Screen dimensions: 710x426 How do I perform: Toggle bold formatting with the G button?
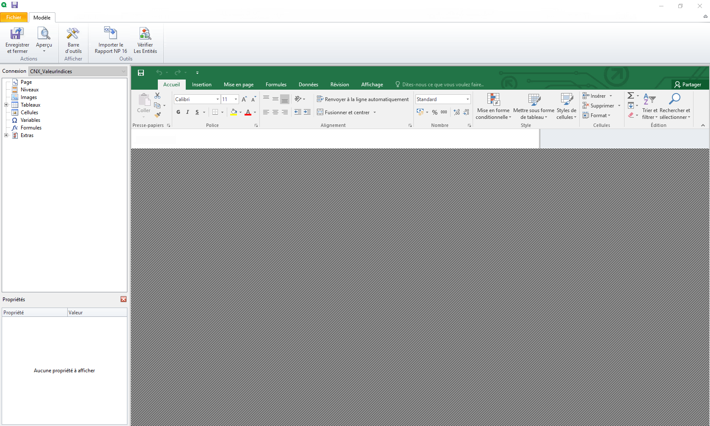coord(178,112)
